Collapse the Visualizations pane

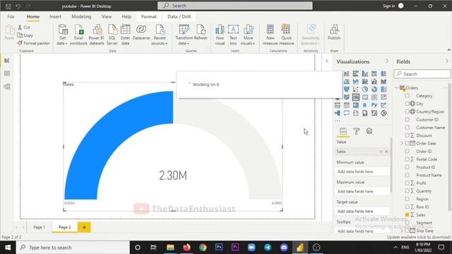click(387, 61)
